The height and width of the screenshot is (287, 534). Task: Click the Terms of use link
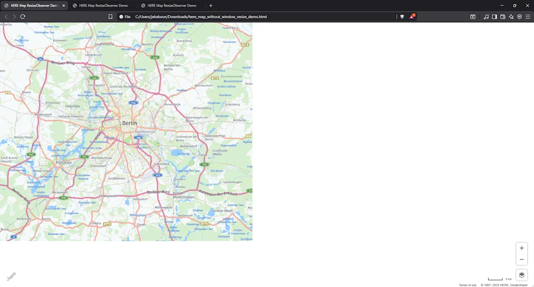tap(467, 285)
